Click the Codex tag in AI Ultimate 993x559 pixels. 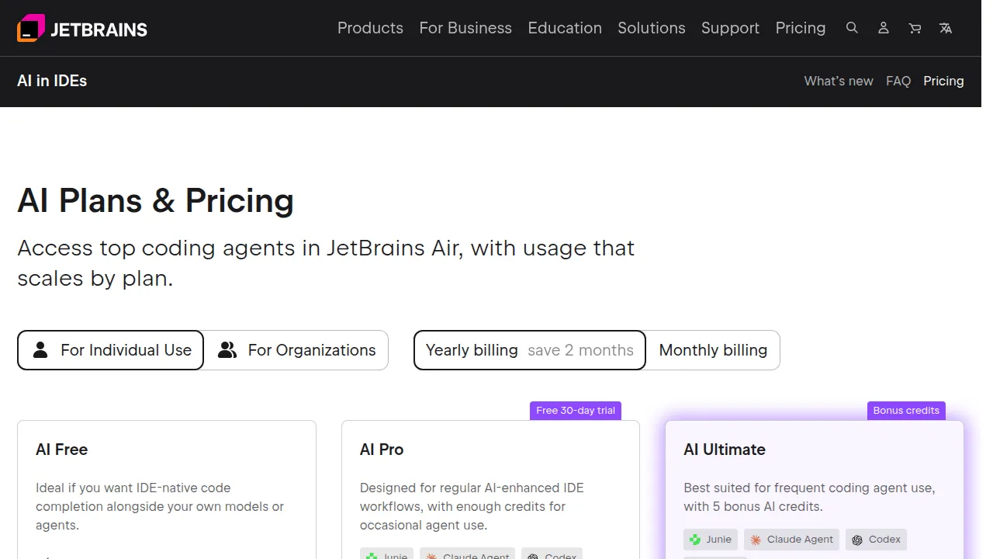pos(876,540)
